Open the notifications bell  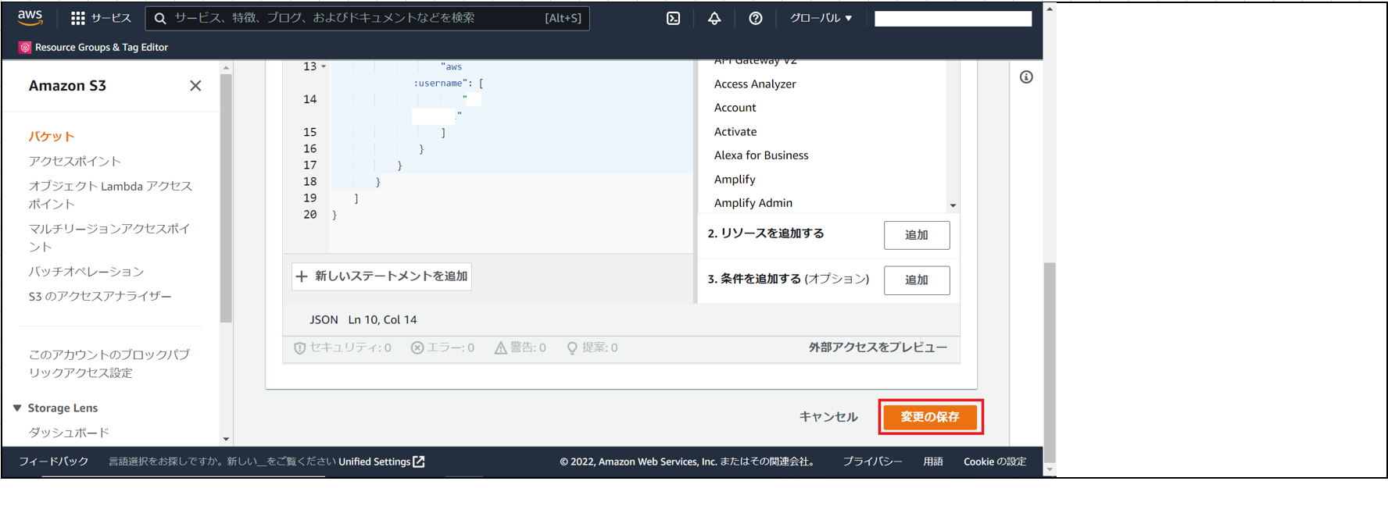[714, 18]
